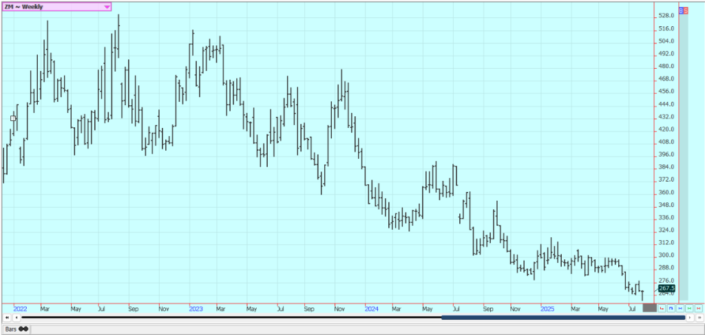
Task: Click the 504.0 price axis label
Action: pos(666,41)
